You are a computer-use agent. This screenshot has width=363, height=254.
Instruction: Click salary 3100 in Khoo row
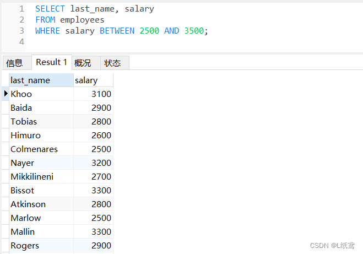point(93,94)
